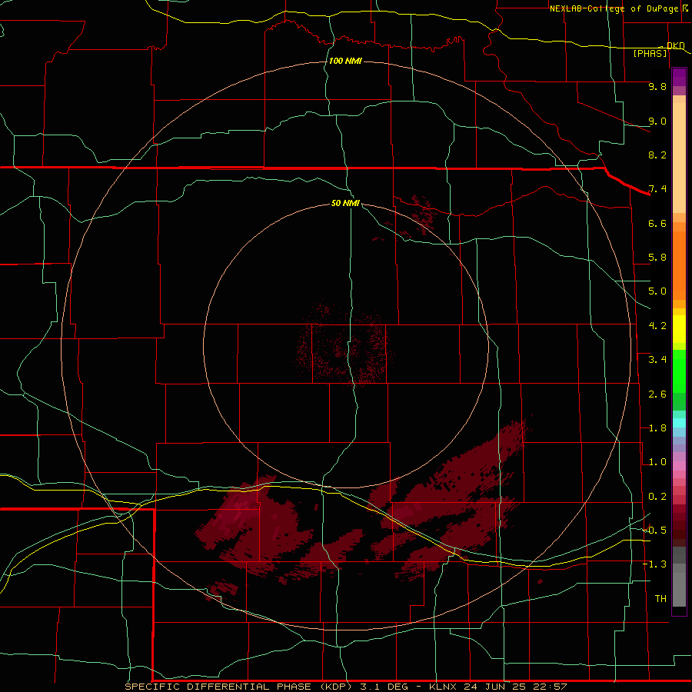Click the light peach segment of color bar
This screenshot has width=692, height=692.
pyautogui.click(x=679, y=158)
